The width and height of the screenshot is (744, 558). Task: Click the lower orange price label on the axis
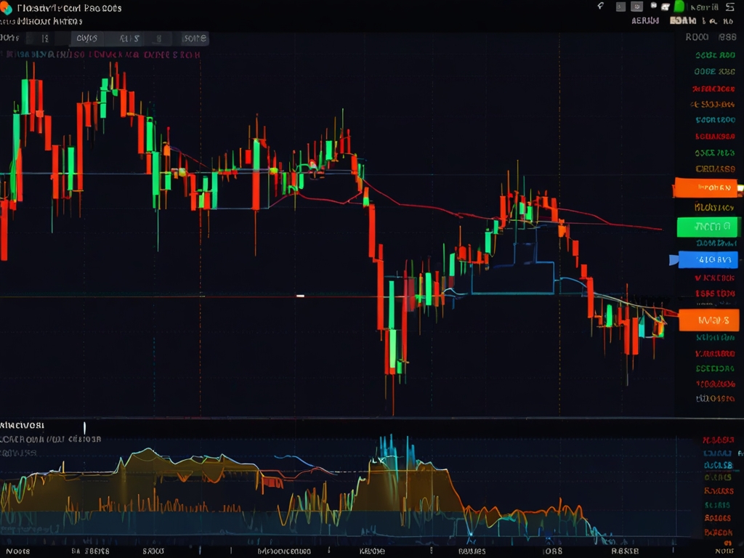[709, 320]
